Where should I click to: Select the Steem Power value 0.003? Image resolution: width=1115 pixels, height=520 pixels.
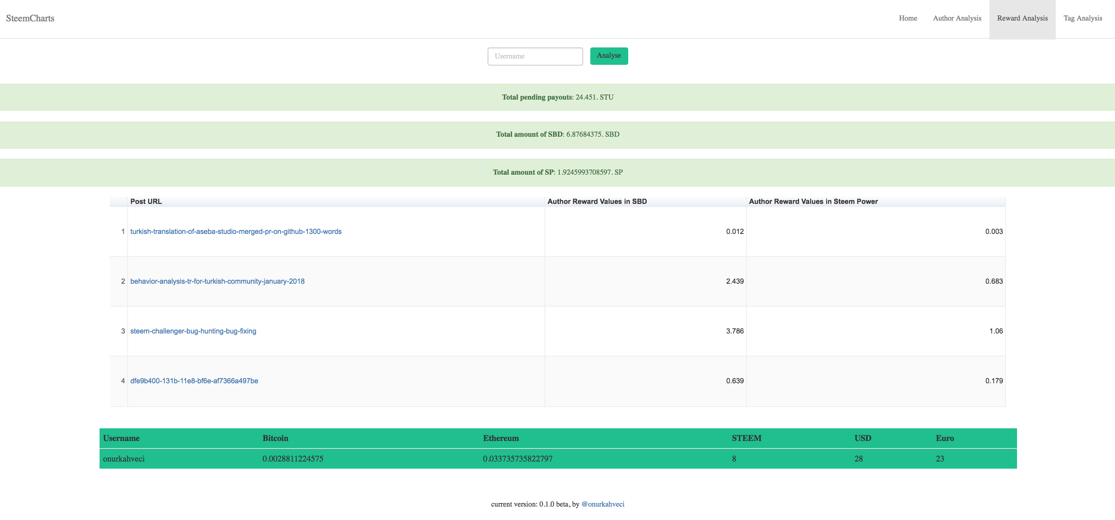[994, 232]
